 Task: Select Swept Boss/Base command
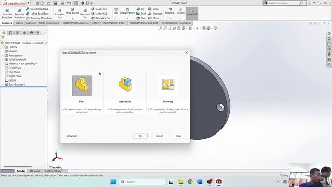(37, 9)
